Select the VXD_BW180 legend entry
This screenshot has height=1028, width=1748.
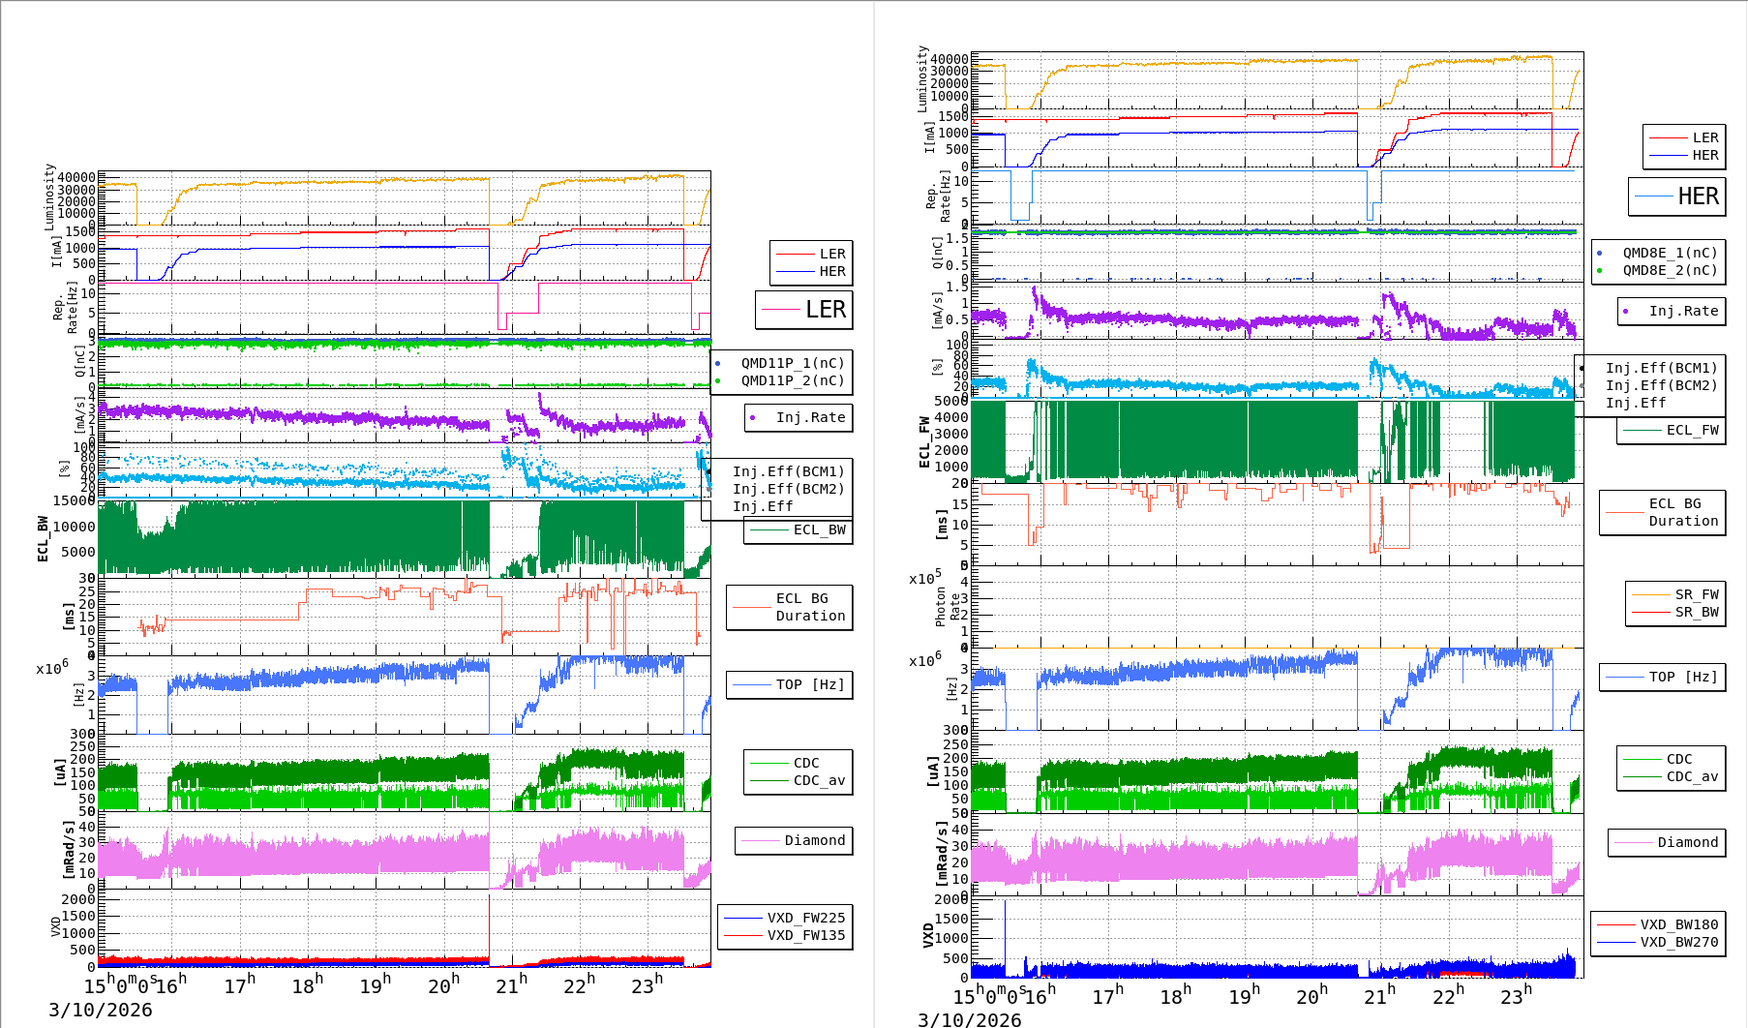(x=1678, y=924)
